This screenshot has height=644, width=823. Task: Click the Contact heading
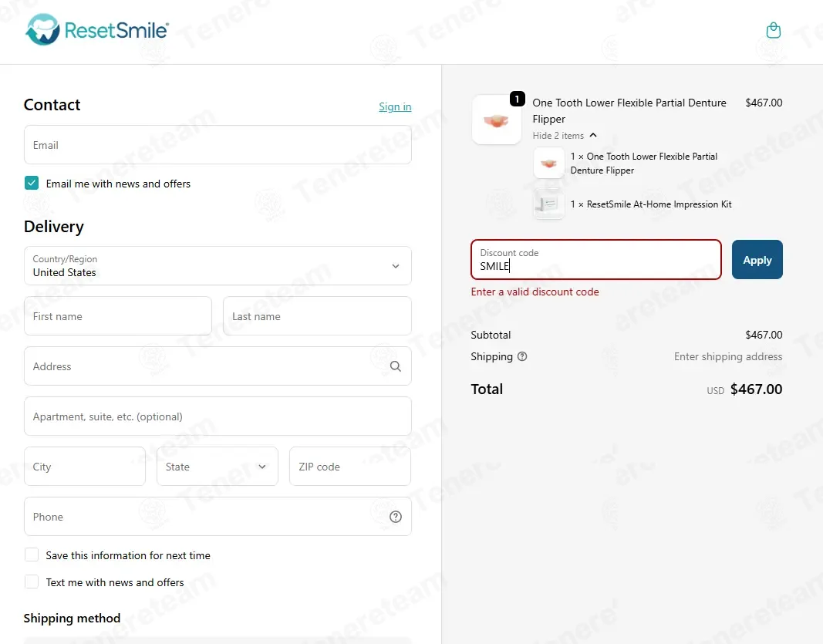(52, 105)
